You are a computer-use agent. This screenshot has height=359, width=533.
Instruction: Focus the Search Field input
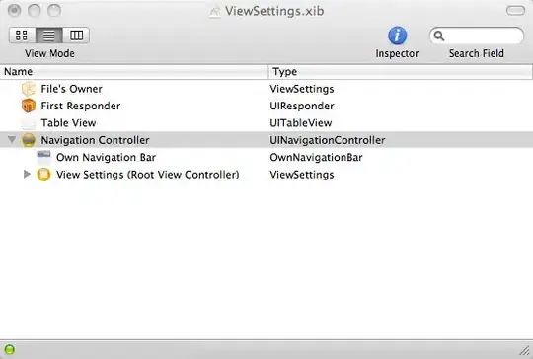(477, 36)
